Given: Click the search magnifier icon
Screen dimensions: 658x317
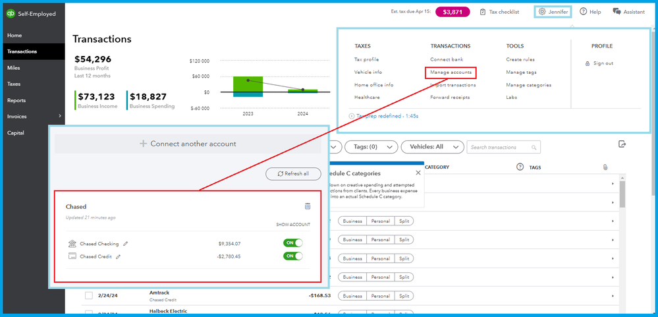Looking at the screenshot, I should (x=534, y=148).
